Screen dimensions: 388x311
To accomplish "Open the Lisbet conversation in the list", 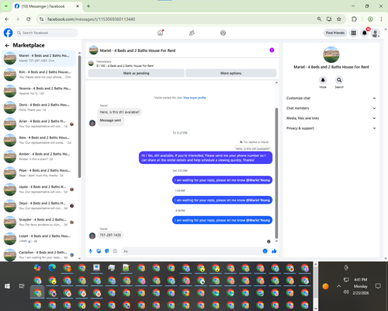I will [39, 239].
